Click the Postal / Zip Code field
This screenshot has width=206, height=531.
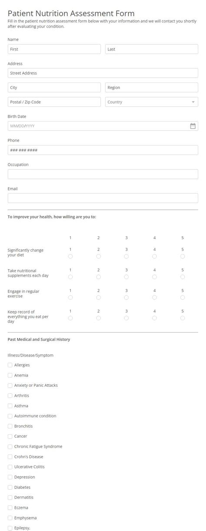(x=54, y=102)
